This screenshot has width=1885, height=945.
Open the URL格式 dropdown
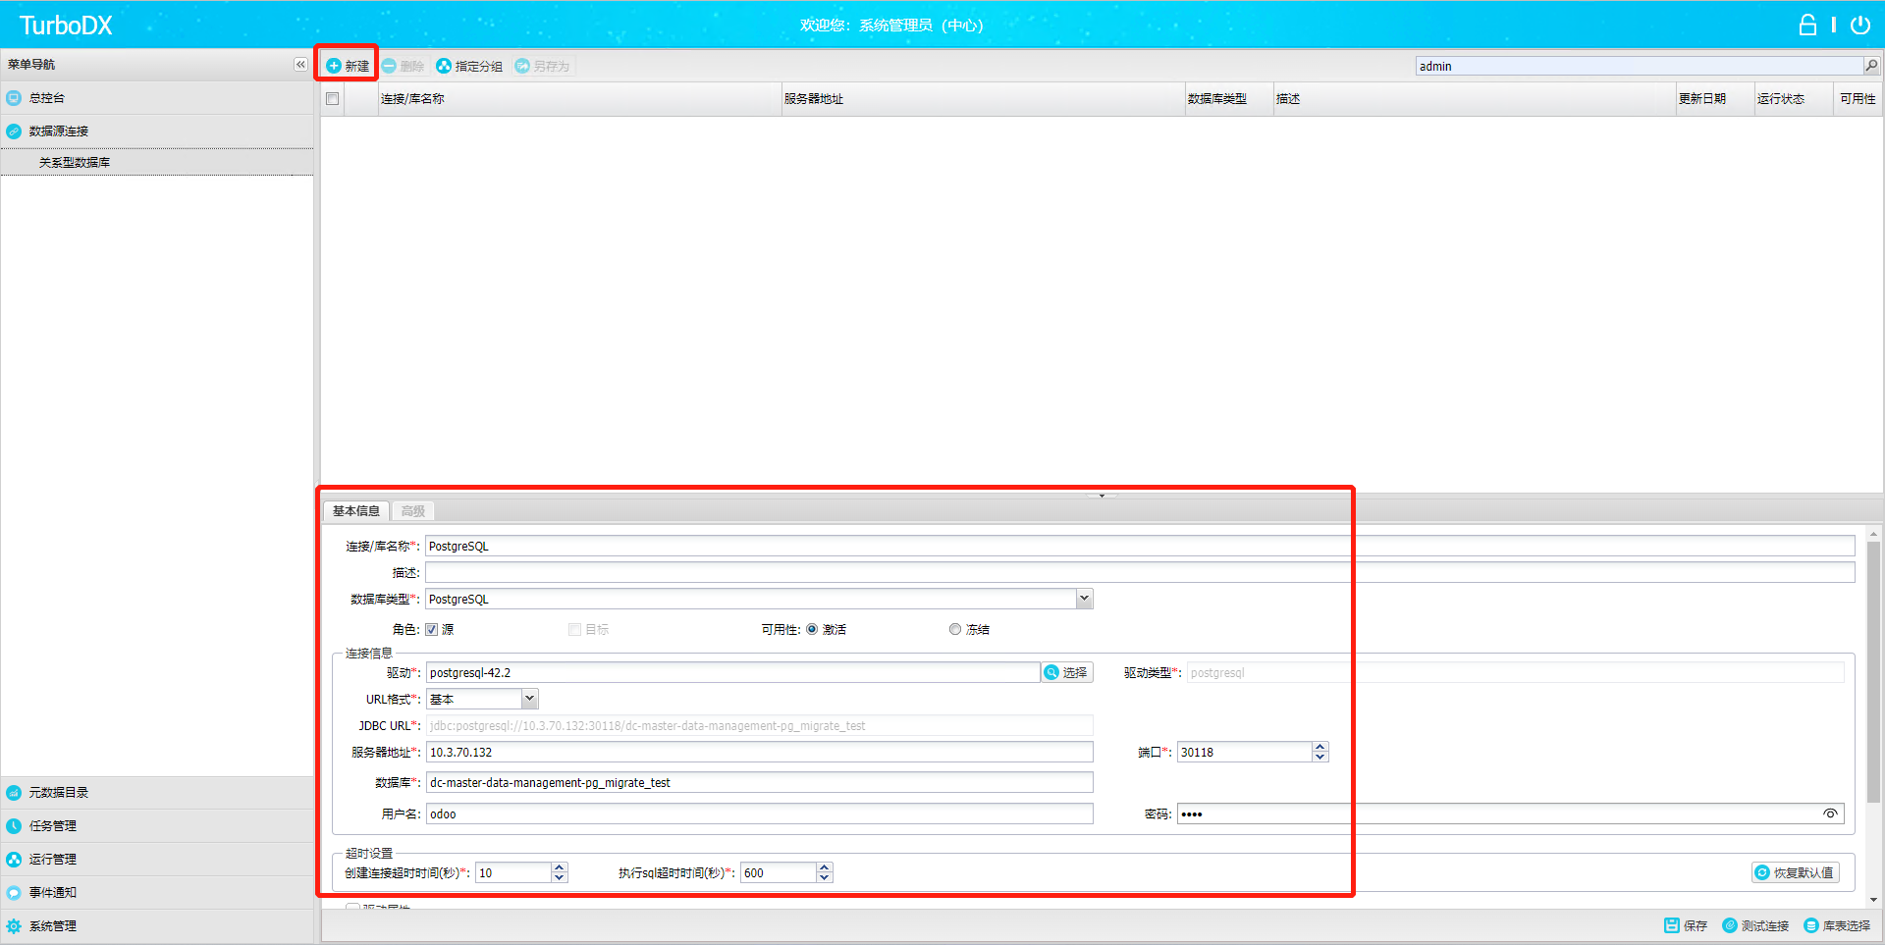pyautogui.click(x=529, y=700)
